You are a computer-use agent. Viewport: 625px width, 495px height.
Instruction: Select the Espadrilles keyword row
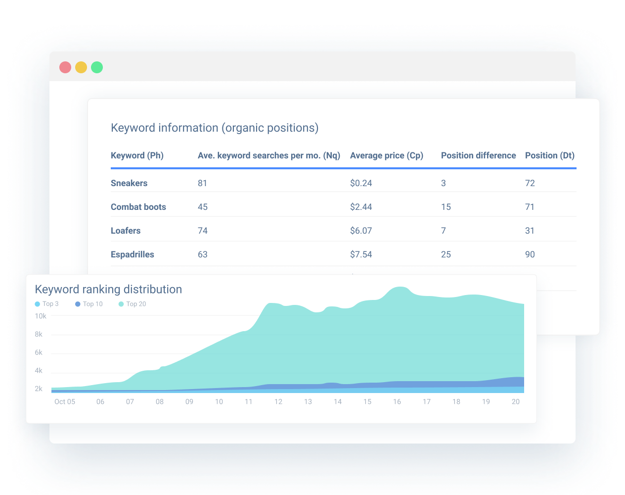(x=133, y=254)
